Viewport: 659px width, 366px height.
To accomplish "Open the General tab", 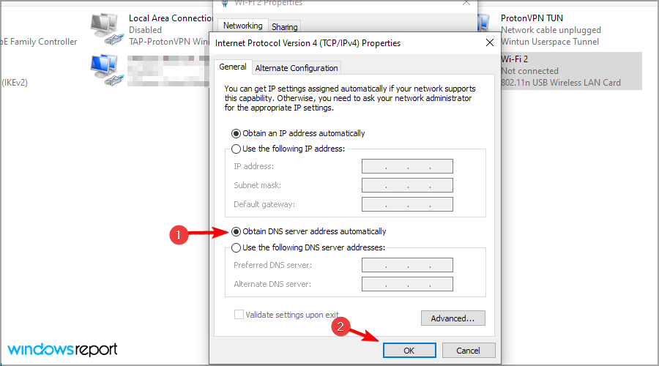I will tap(233, 67).
